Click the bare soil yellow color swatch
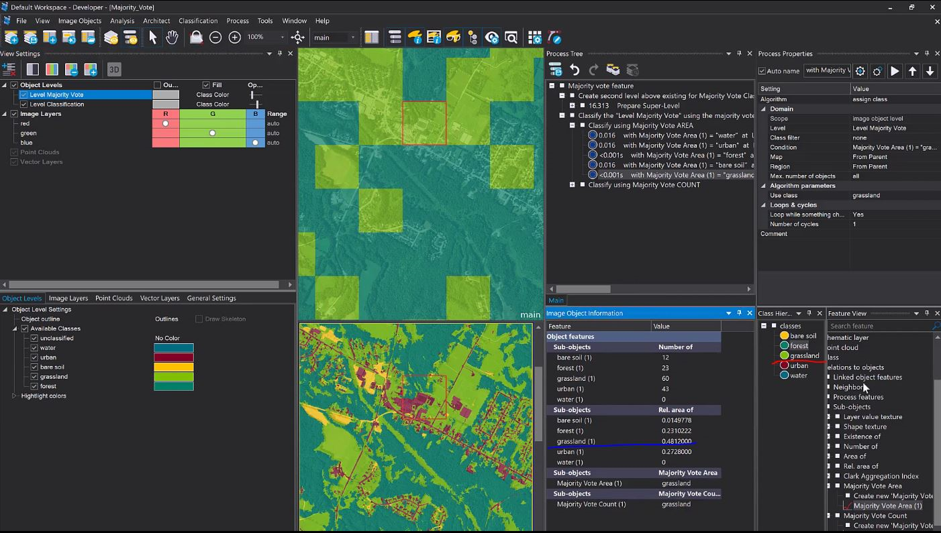This screenshot has height=533, width=941. click(174, 367)
